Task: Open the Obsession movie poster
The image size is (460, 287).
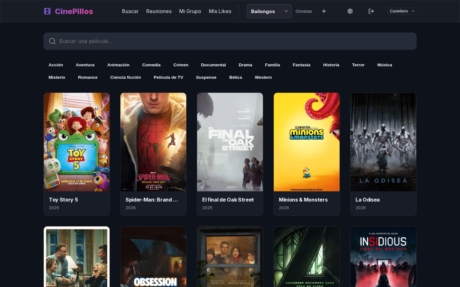Action: (153, 257)
